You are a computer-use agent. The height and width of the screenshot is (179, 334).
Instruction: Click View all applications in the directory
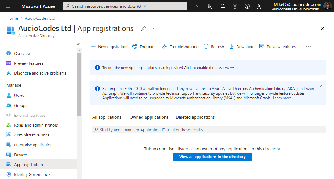coord(212,157)
